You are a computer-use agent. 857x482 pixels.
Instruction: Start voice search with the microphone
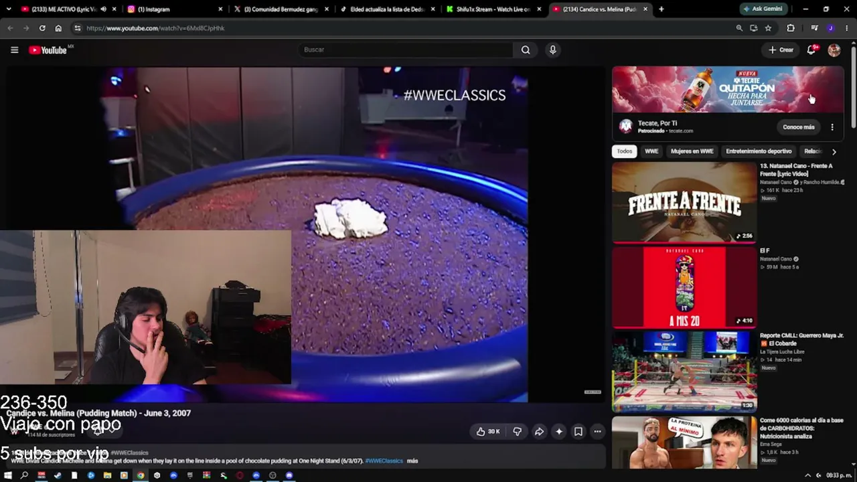pyautogui.click(x=552, y=50)
